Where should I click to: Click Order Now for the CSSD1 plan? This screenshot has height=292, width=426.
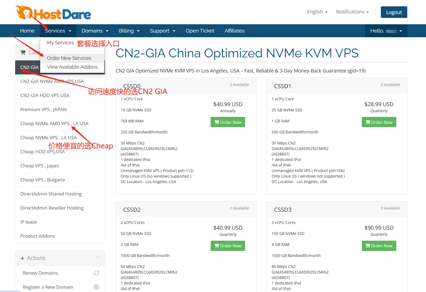(379, 122)
